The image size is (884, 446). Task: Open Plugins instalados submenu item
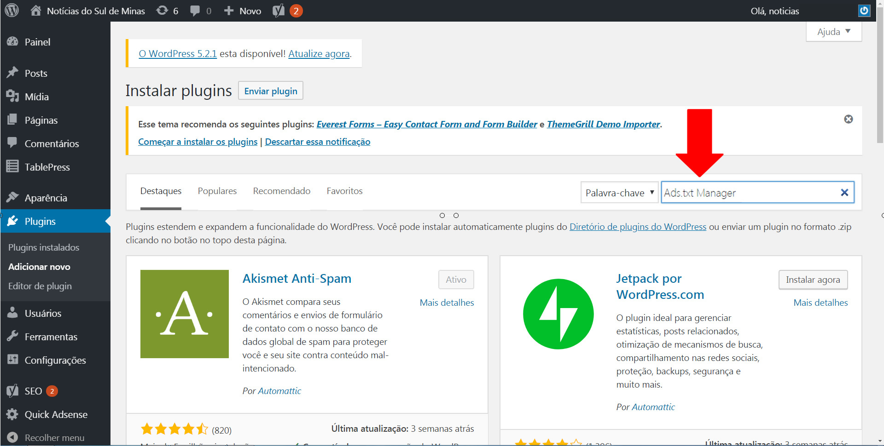44,247
